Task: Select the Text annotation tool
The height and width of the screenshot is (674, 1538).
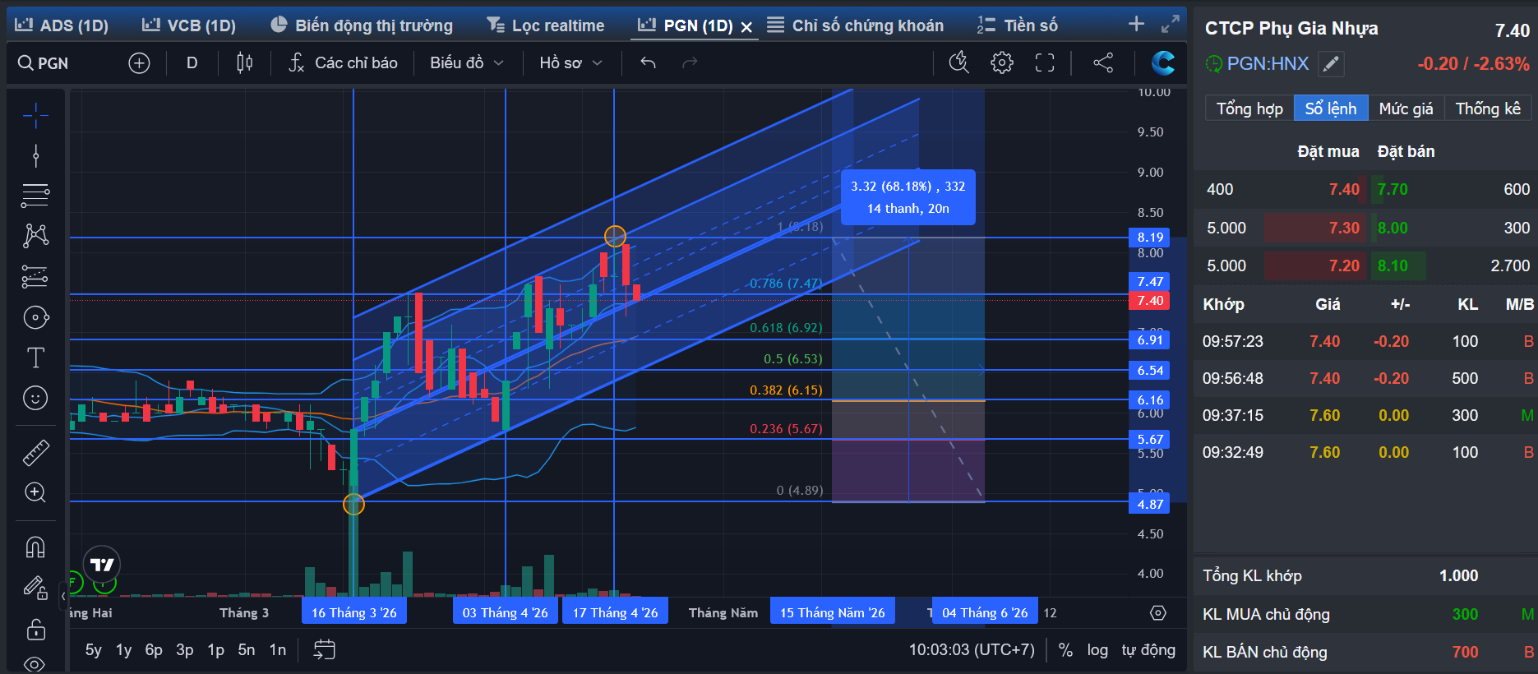Action: [35, 358]
